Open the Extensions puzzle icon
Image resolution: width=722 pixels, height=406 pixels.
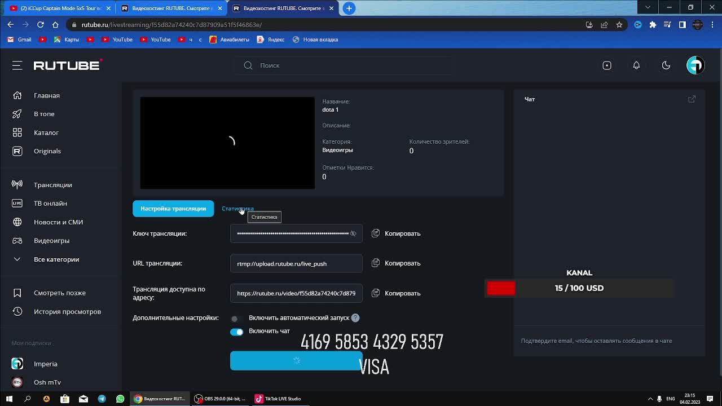tap(653, 25)
